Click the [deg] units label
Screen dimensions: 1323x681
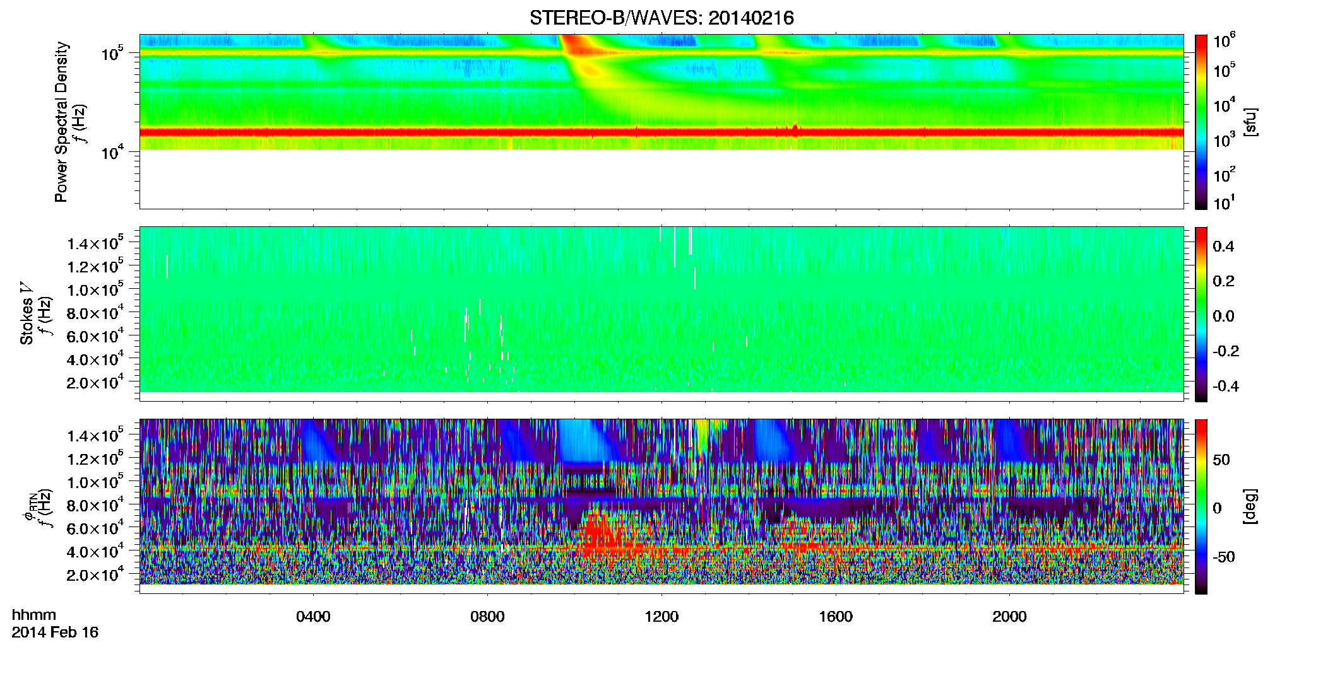[x=1250, y=506]
